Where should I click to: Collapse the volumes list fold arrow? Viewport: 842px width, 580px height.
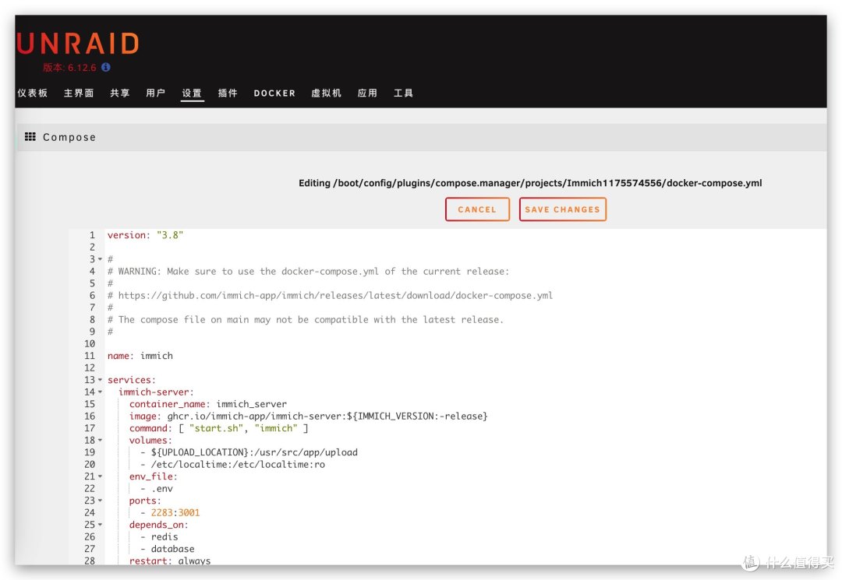coord(99,440)
